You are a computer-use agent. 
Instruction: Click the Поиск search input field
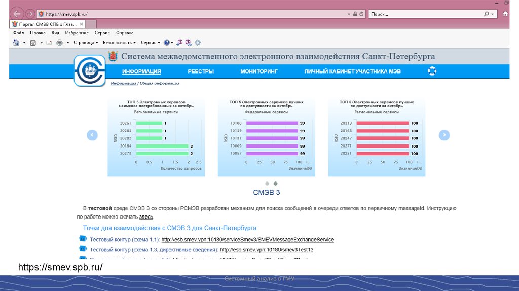[426, 14]
